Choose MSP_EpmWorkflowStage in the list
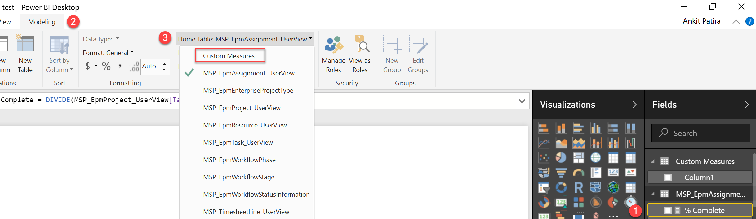This screenshot has width=756, height=219. (x=239, y=177)
